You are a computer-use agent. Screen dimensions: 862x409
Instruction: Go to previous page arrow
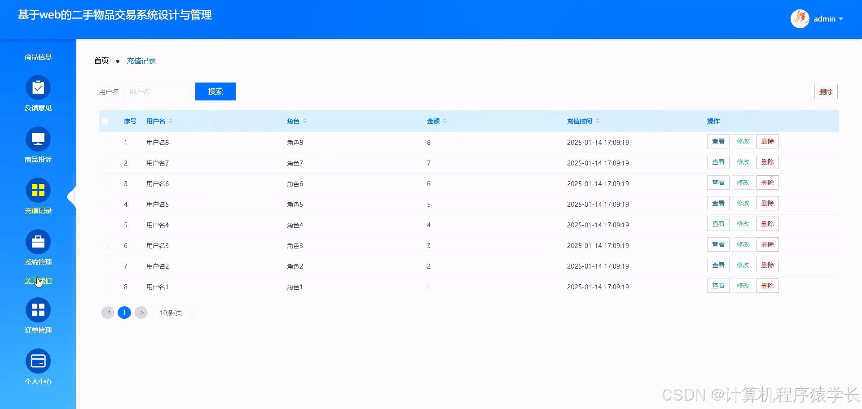(108, 313)
